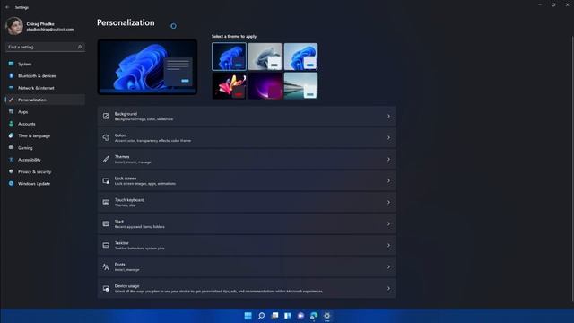Expand the Lock screen row chevron
Image resolution: width=574 pixels, height=323 pixels.
[x=388, y=181]
